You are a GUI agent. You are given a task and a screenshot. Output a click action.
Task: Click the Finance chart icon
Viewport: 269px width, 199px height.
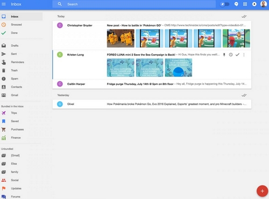click(x=4, y=138)
